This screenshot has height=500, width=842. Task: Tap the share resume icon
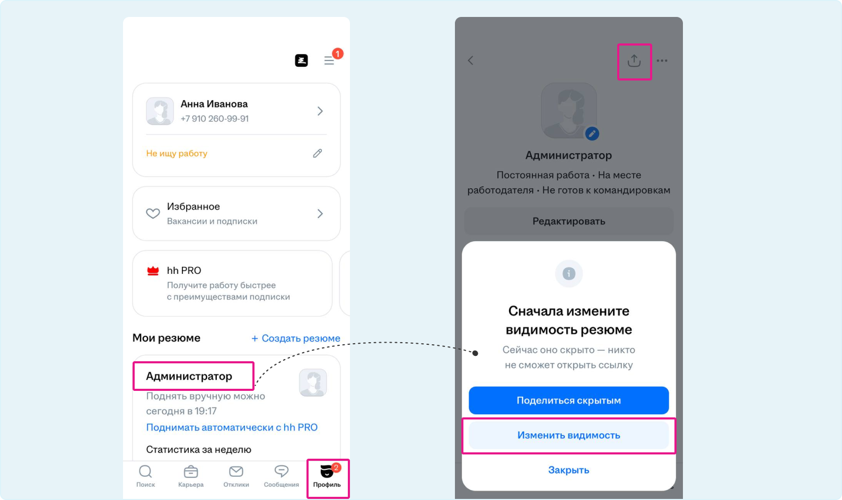634,61
